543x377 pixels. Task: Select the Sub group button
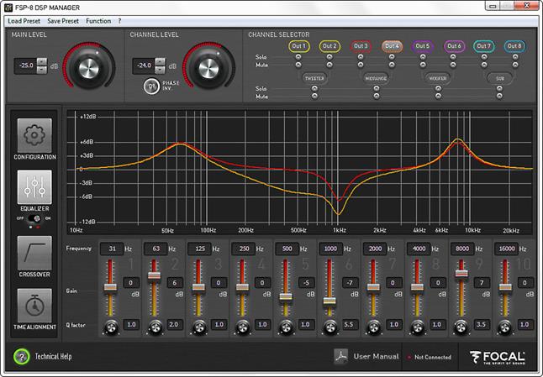(500, 78)
